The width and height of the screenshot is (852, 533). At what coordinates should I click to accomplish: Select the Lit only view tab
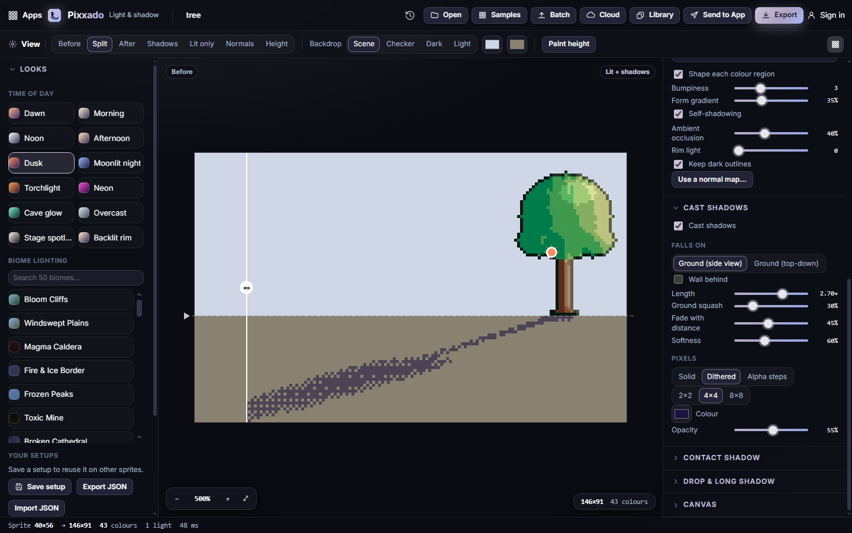click(202, 44)
